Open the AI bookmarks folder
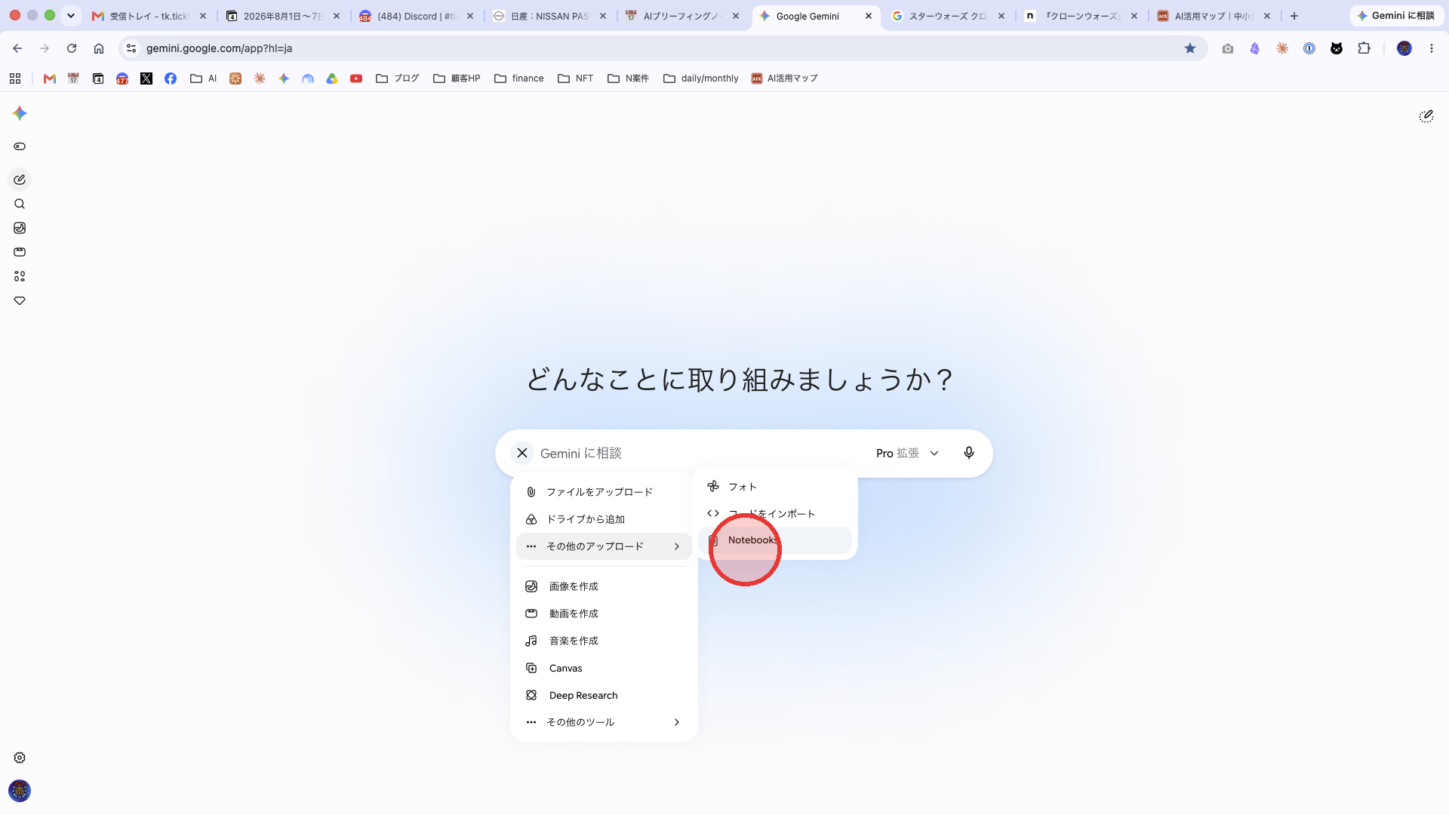This screenshot has width=1449, height=815. click(x=204, y=78)
